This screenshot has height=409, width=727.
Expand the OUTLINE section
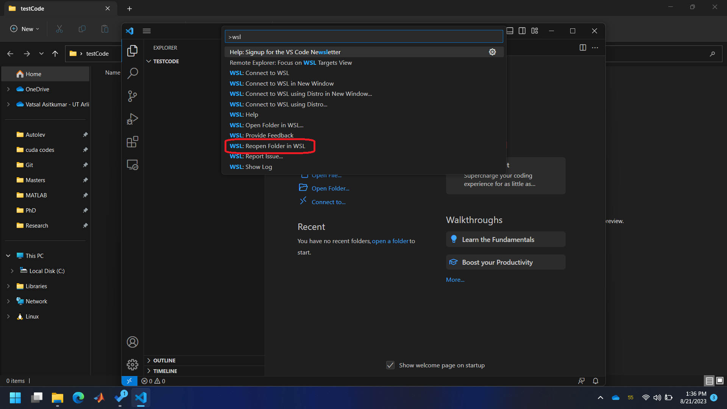point(164,361)
